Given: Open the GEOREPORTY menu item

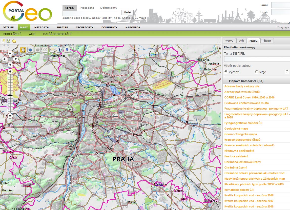Looking at the screenshot, I should point(85,27).
